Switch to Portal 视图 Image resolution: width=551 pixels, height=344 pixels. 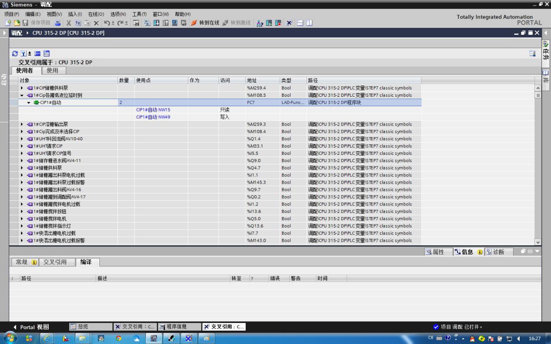click(x=31, y=327)
